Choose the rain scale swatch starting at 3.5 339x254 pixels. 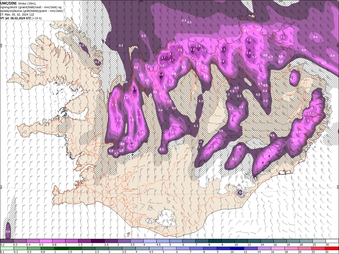129,248
